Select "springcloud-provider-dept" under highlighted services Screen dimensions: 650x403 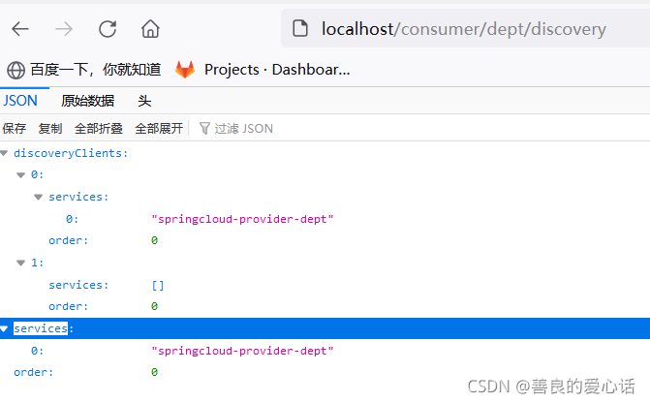pyautogui.click(x=242, y=351)
